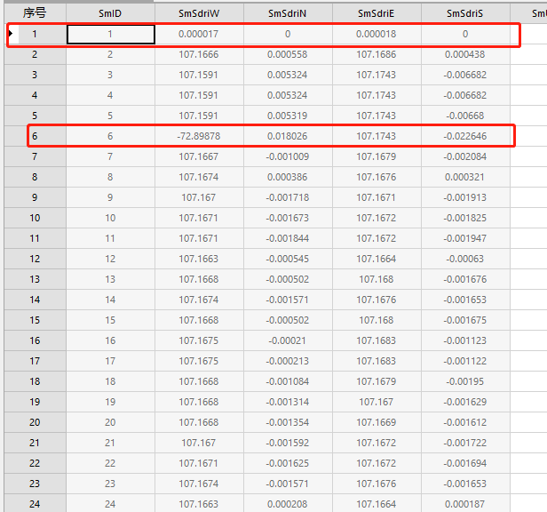Select the SmSdriS cell showing -0.022646
547x512 pixels.
(x=465, y=136)
